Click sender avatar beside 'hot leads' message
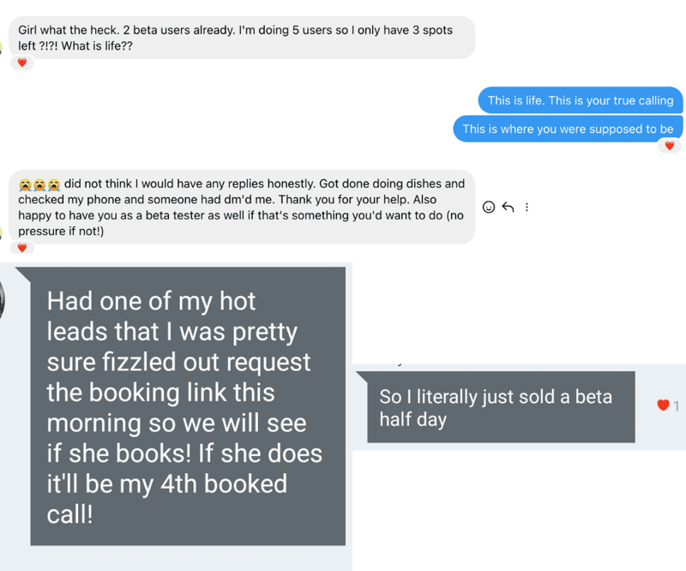The width and height of the screenshot is (686, 571). pyautogui.click(x=2, y=301)
